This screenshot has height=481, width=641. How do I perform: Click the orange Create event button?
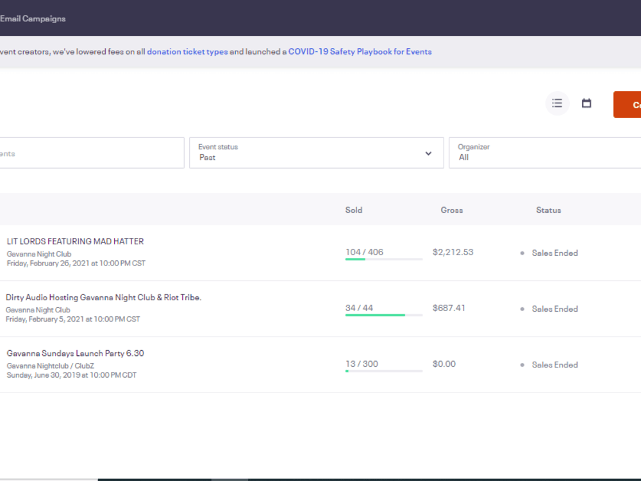[x=627, y=105]
